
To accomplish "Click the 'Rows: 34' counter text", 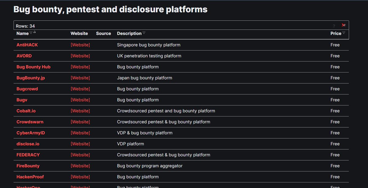I will (25, 26).
